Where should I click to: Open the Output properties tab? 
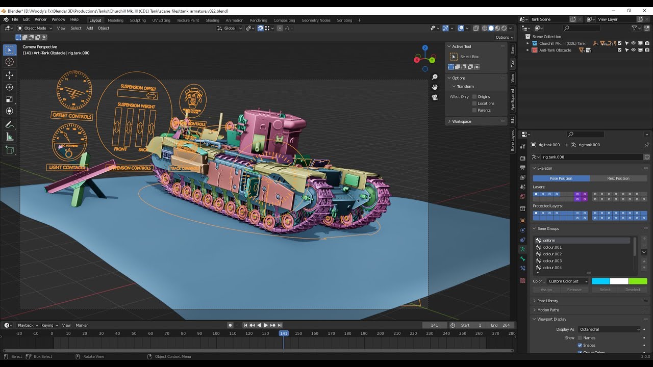[522, 168]
